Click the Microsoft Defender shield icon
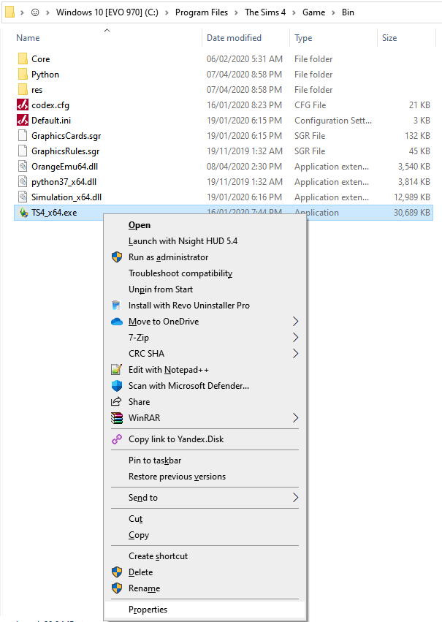 tap(117, 386)
